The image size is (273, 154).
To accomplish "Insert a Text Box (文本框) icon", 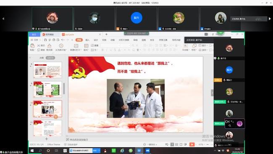I will [186, 46].
